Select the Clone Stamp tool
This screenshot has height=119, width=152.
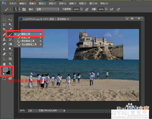[x=4, y=39]
